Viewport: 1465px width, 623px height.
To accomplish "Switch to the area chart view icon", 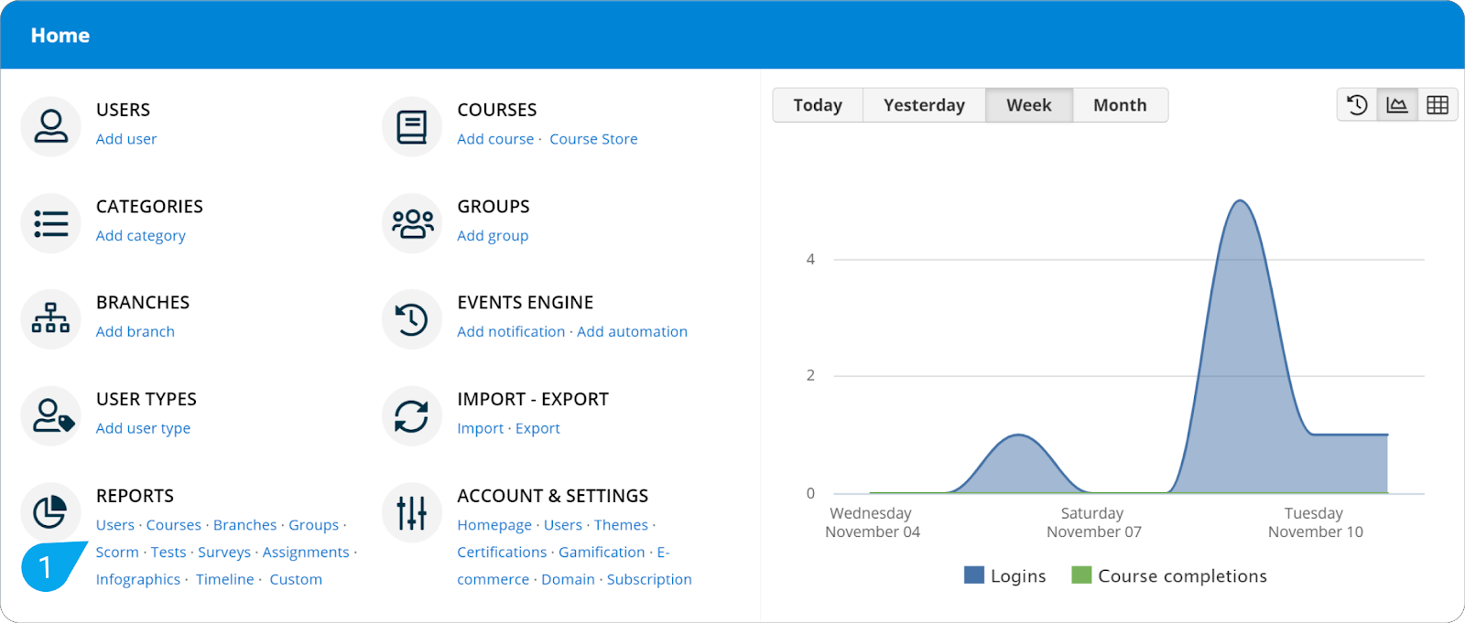I will tap(1397, 105).
